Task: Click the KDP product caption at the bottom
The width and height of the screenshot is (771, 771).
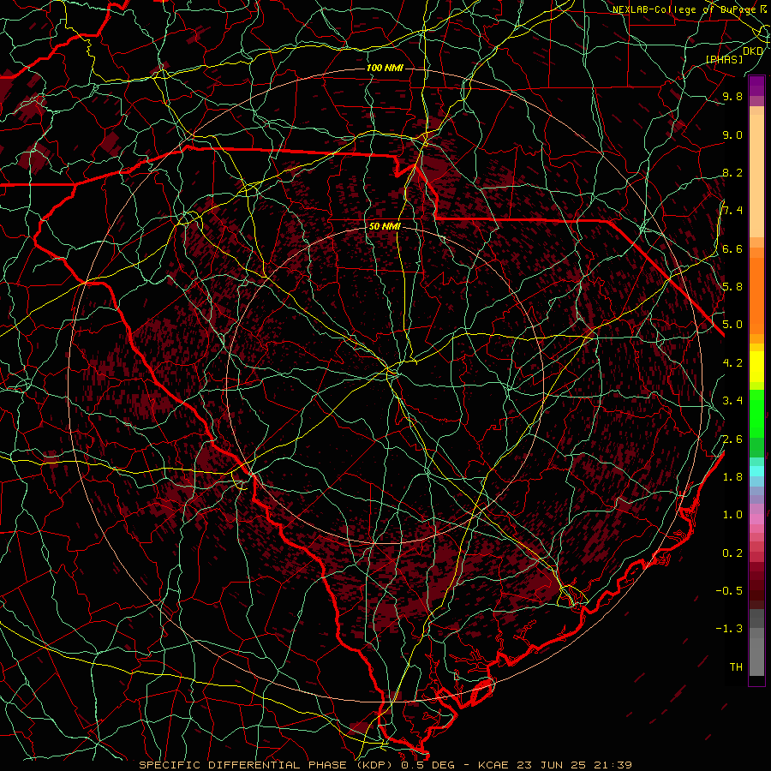Action: (385, 765)
